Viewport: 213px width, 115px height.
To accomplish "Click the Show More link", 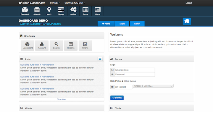I will (62, 99).
